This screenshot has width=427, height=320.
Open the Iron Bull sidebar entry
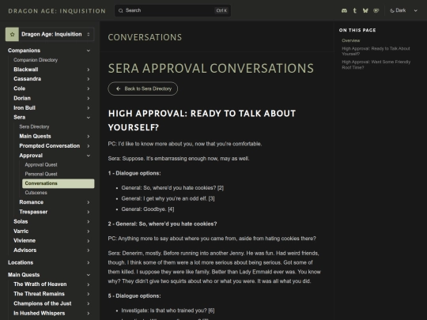click(x=25, y=107)
